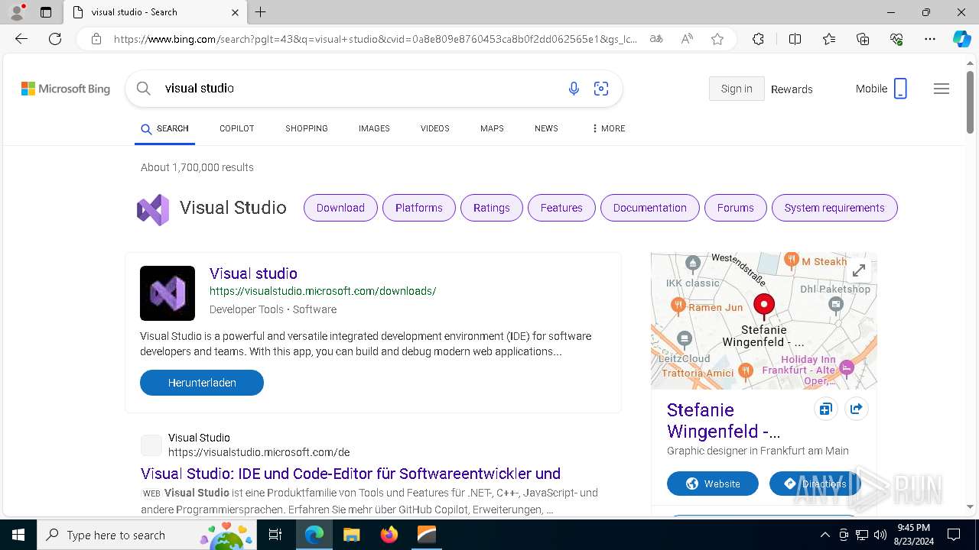Open Browser essentials heart icon

[896, 39]
